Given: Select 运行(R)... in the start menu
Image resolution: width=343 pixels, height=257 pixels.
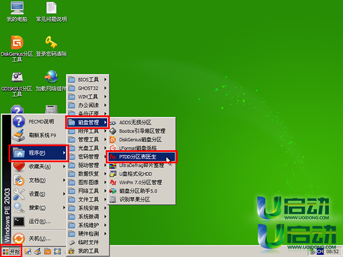Looking at the screenshot, I should pyautogui.click(x=39, y=222).
